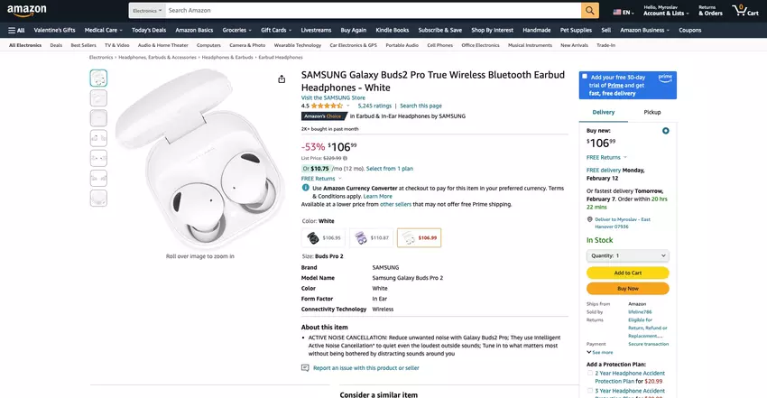This screenshot has width=767, height=398.
Task: Share this product using the share icon
Action: 282,79
